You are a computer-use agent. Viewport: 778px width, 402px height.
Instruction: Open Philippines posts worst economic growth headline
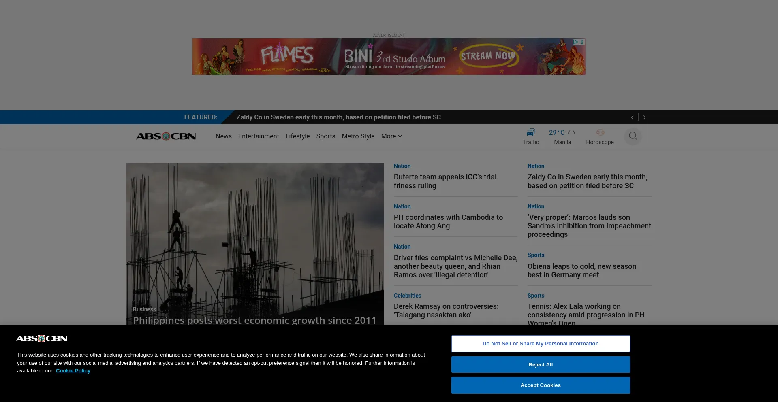pyautogui.click(x=254, y=320)
